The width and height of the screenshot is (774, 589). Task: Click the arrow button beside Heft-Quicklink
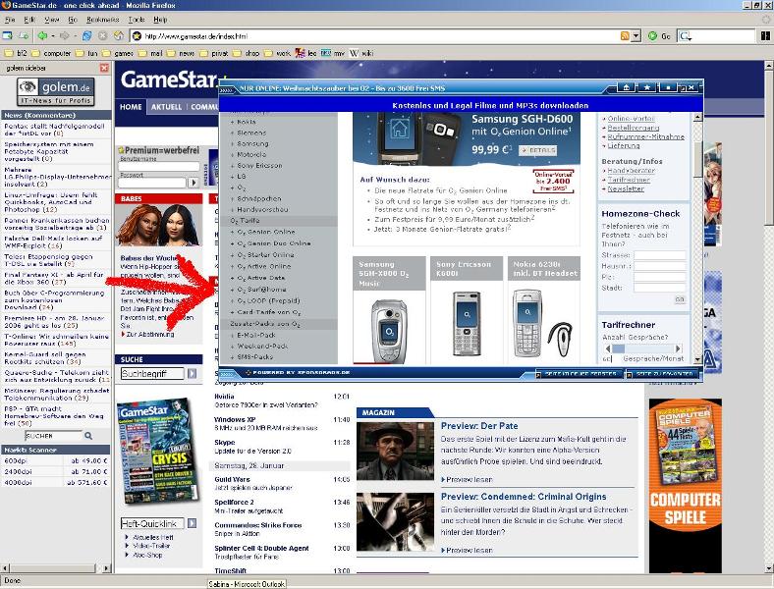click(x=192, y=523)
